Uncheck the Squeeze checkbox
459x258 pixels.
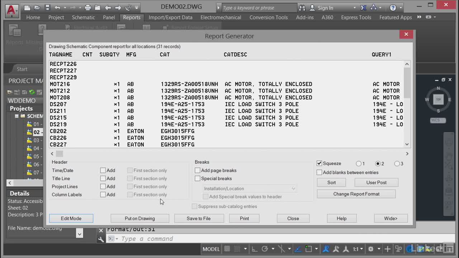(319, 163)
